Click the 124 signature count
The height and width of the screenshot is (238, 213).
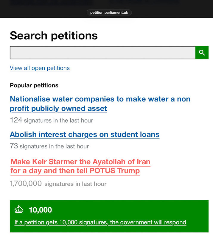click(16, 120)
